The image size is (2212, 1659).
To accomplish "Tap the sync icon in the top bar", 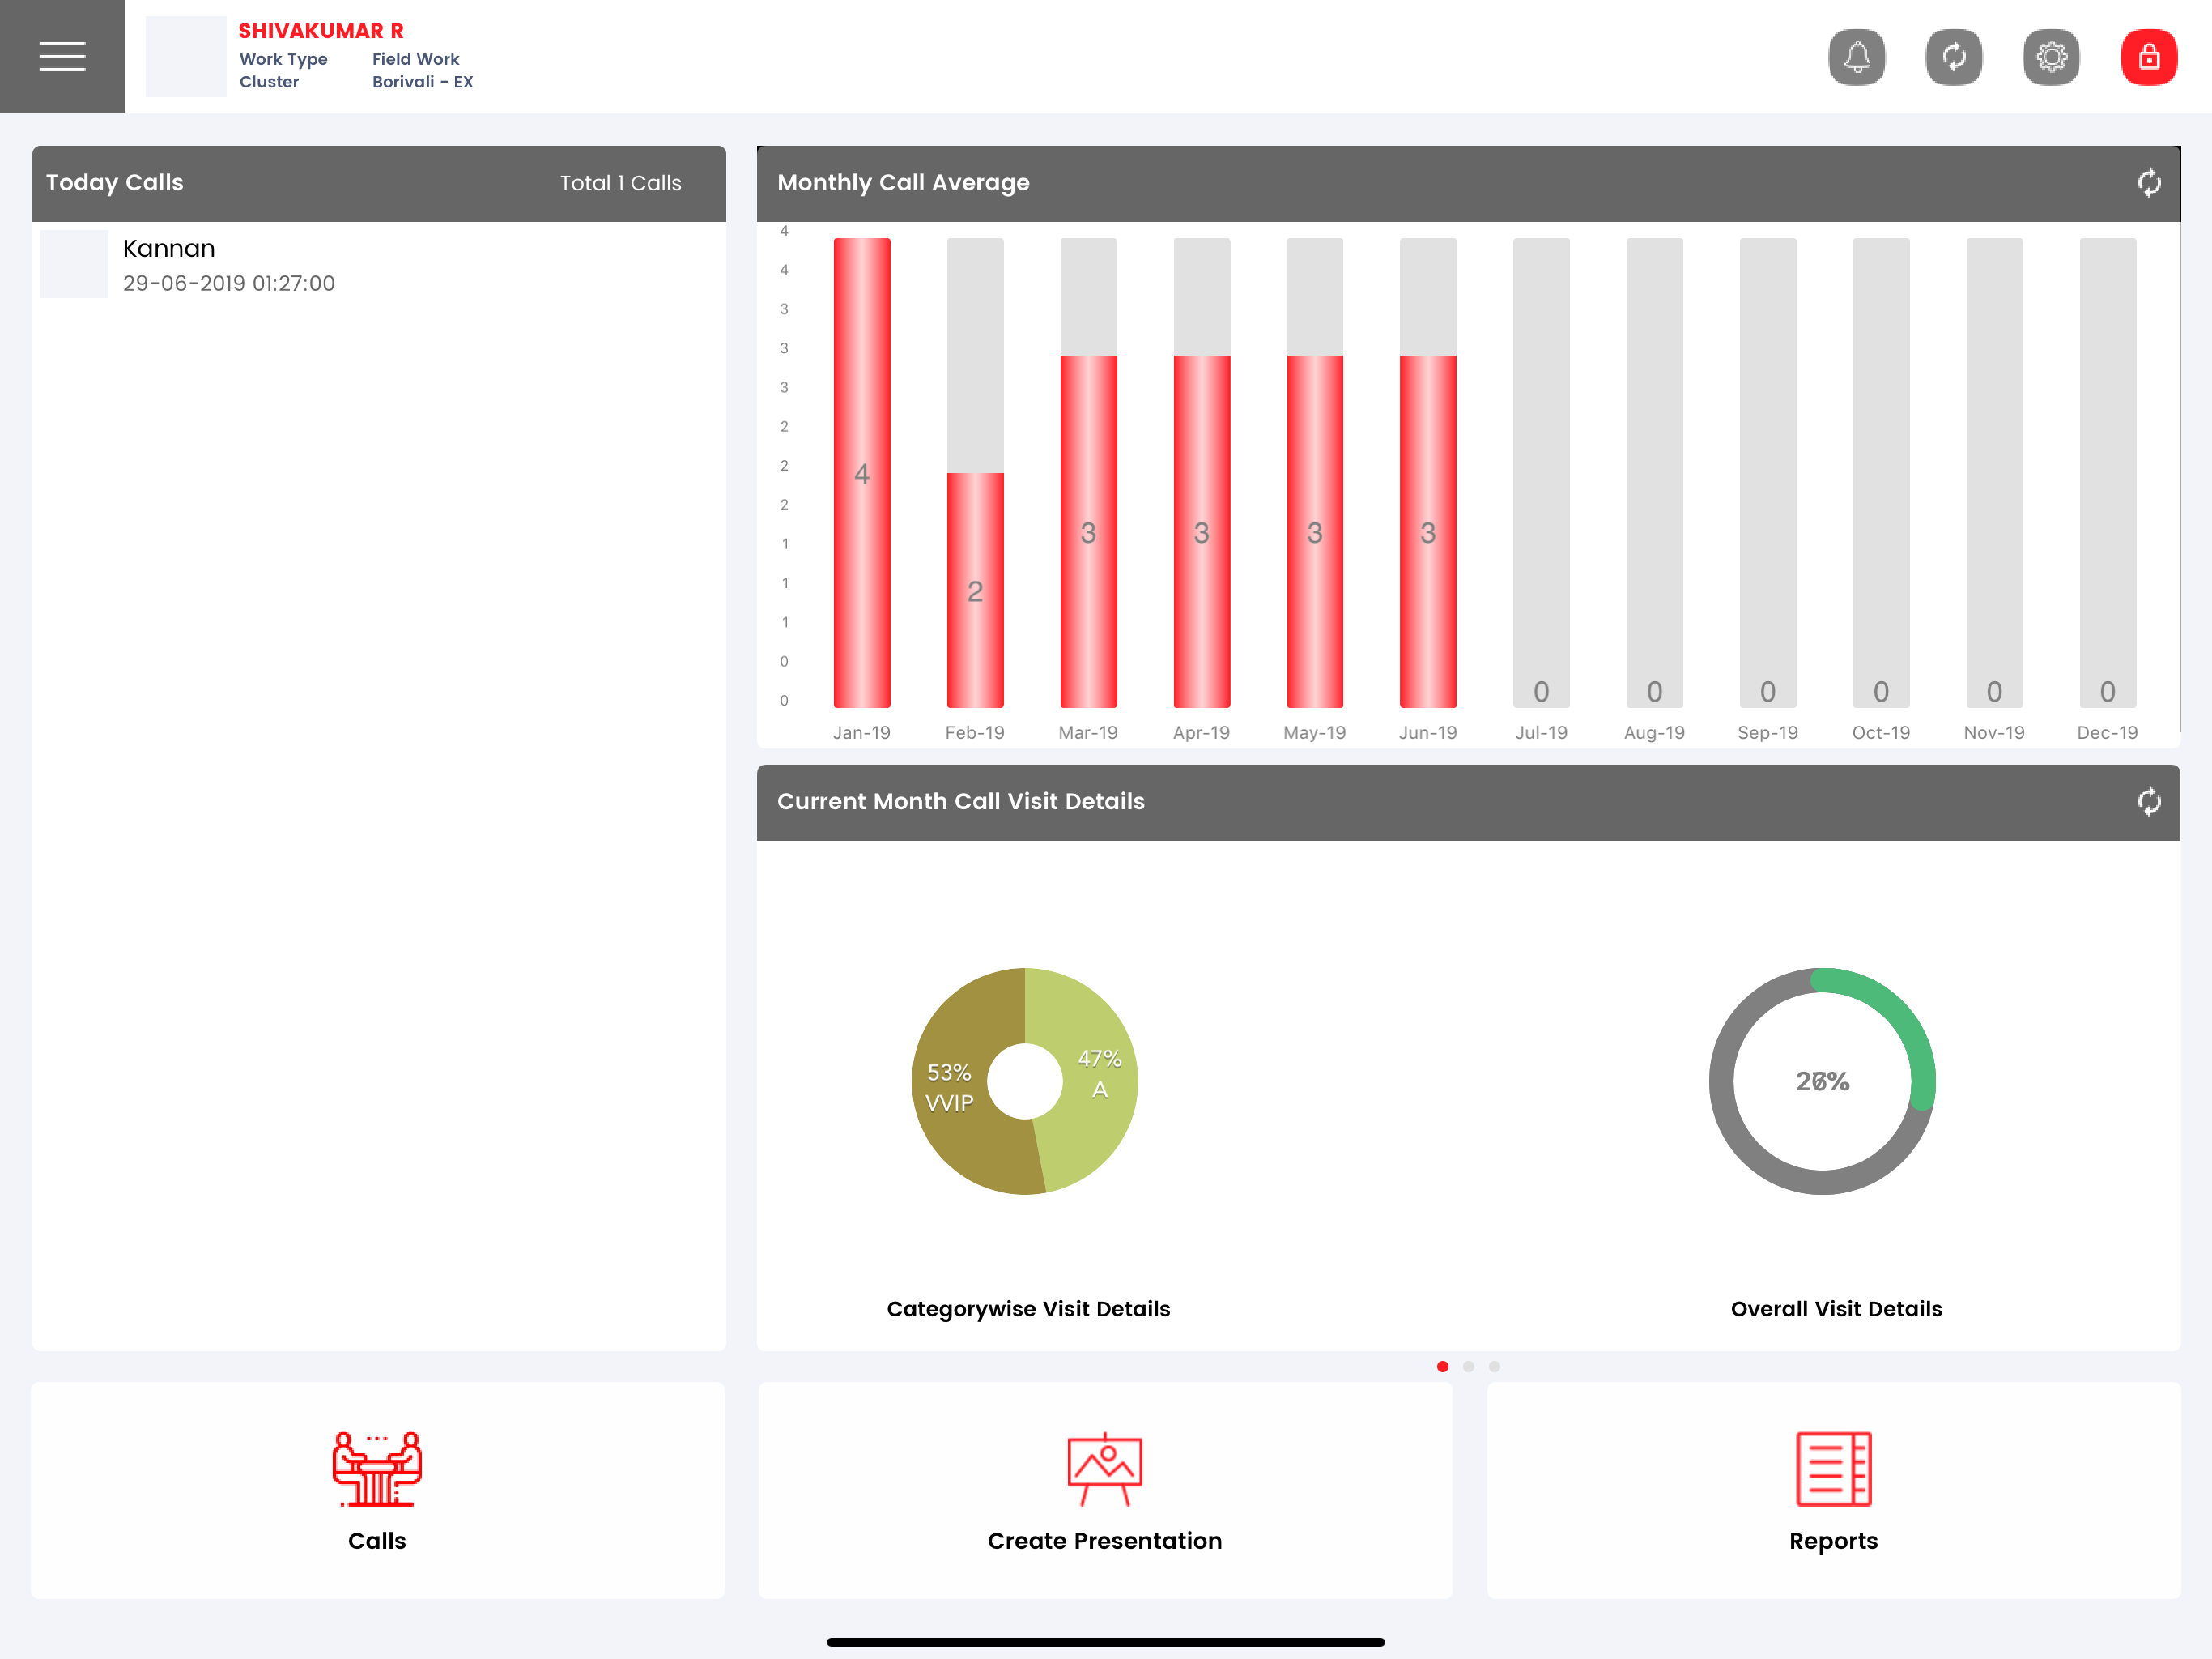I will click(x=1954, y=57).
